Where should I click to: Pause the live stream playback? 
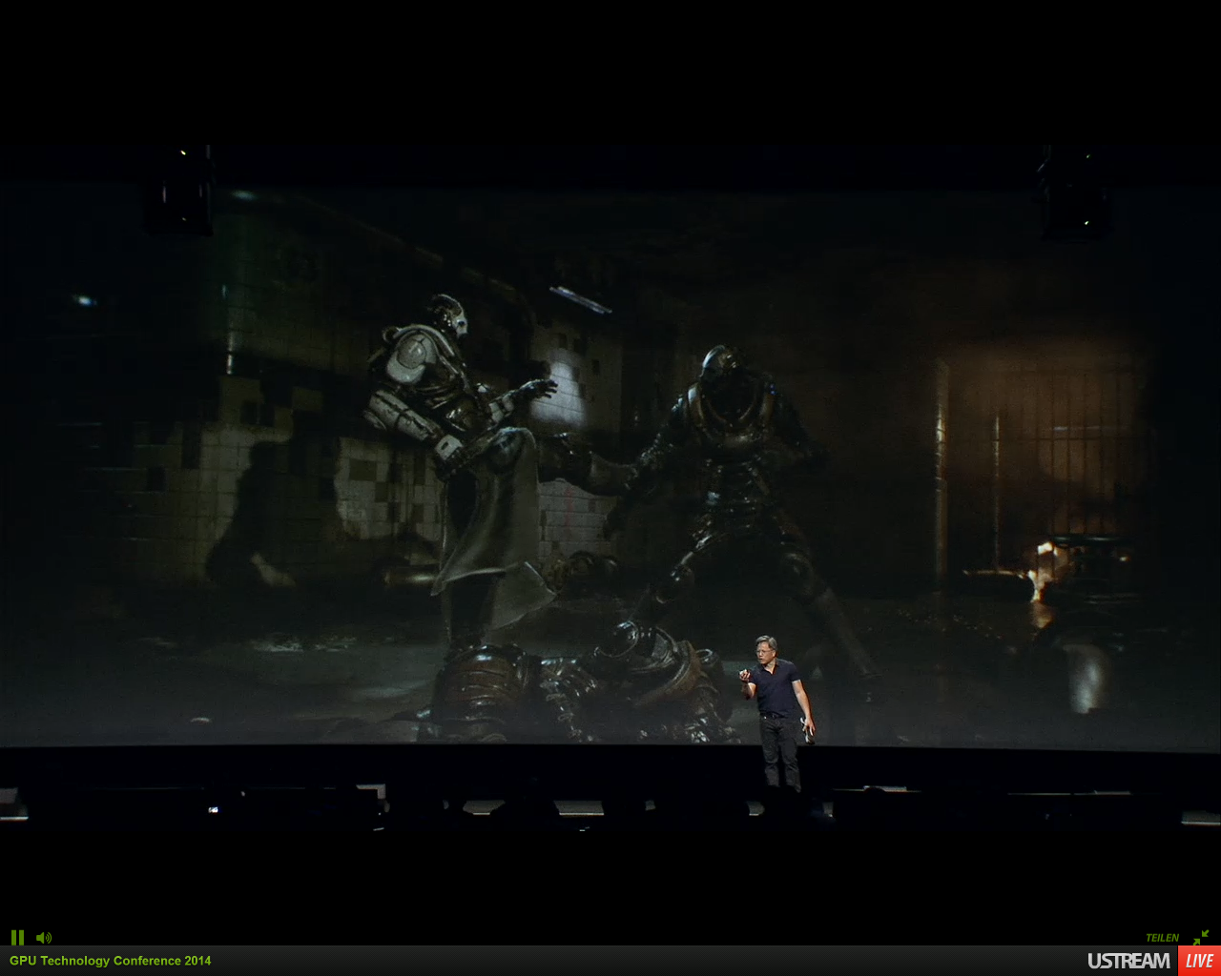point(17,938)
